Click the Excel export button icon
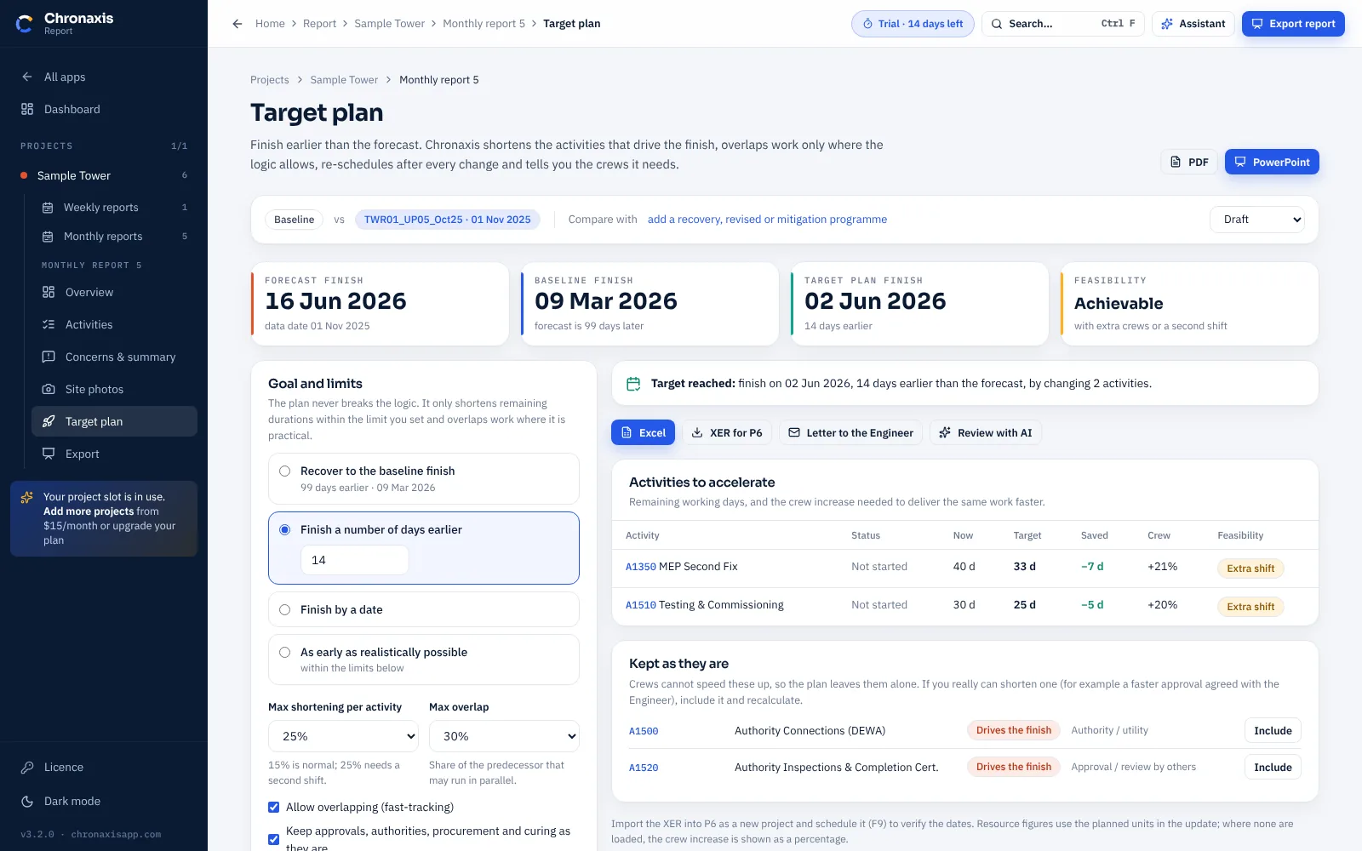 click(x=627, y=432)
